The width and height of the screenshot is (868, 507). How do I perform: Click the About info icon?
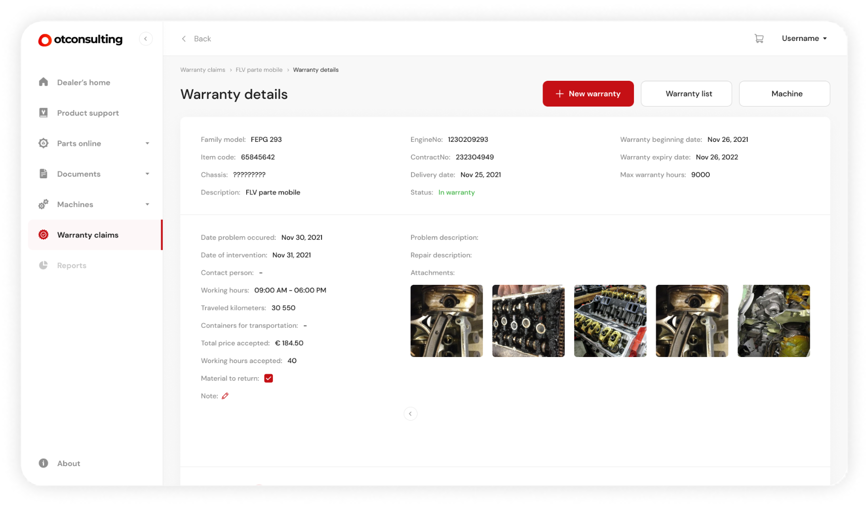tap(43, 463)
